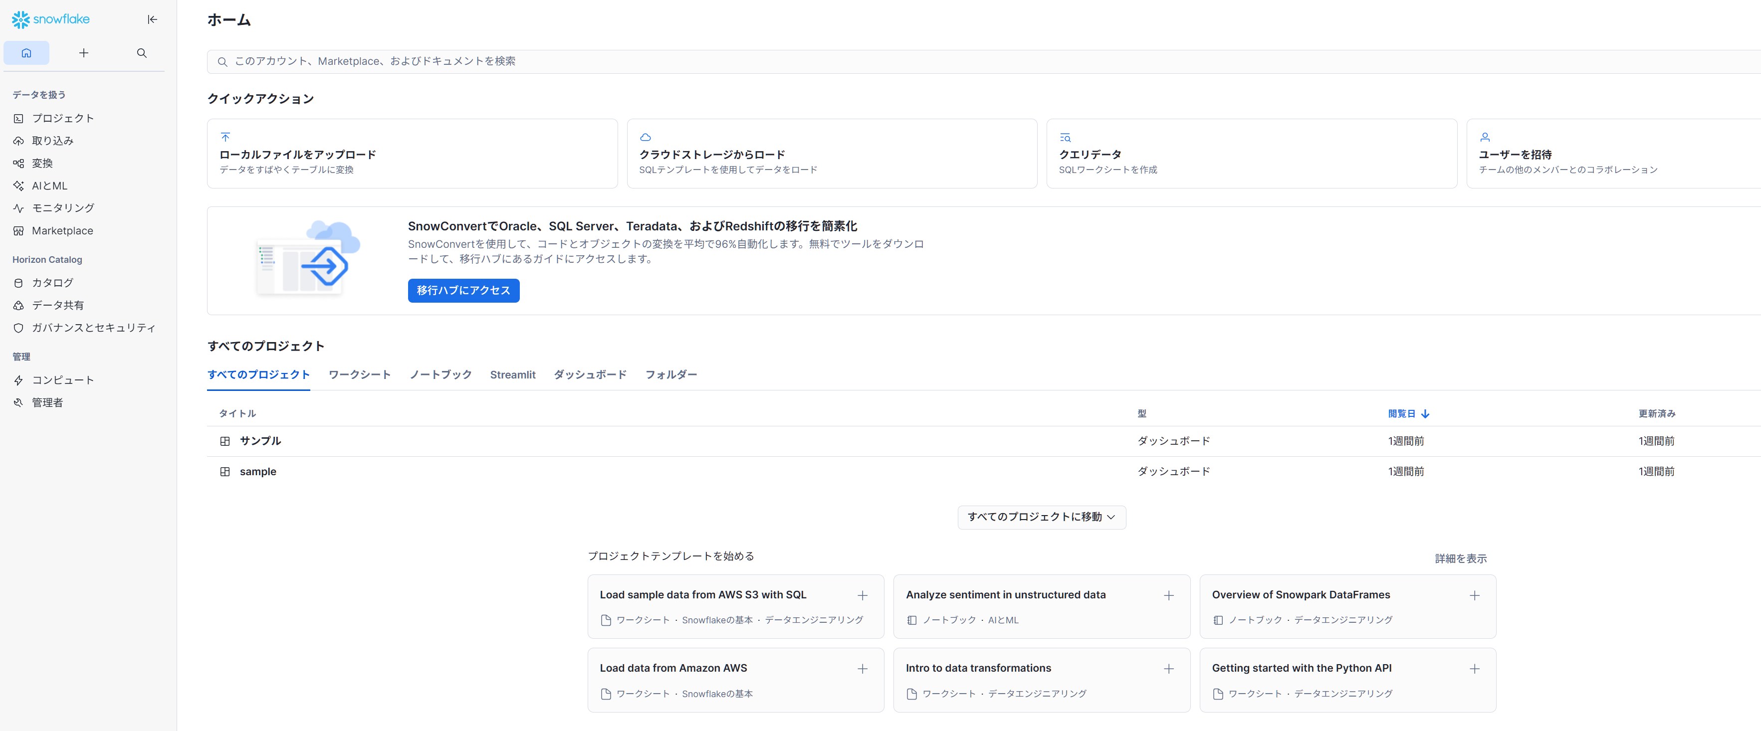Open ローカルファイルをアップロード quick action card
The width and height of the screenshot is (1761, 731).
(x=412, y=154)
